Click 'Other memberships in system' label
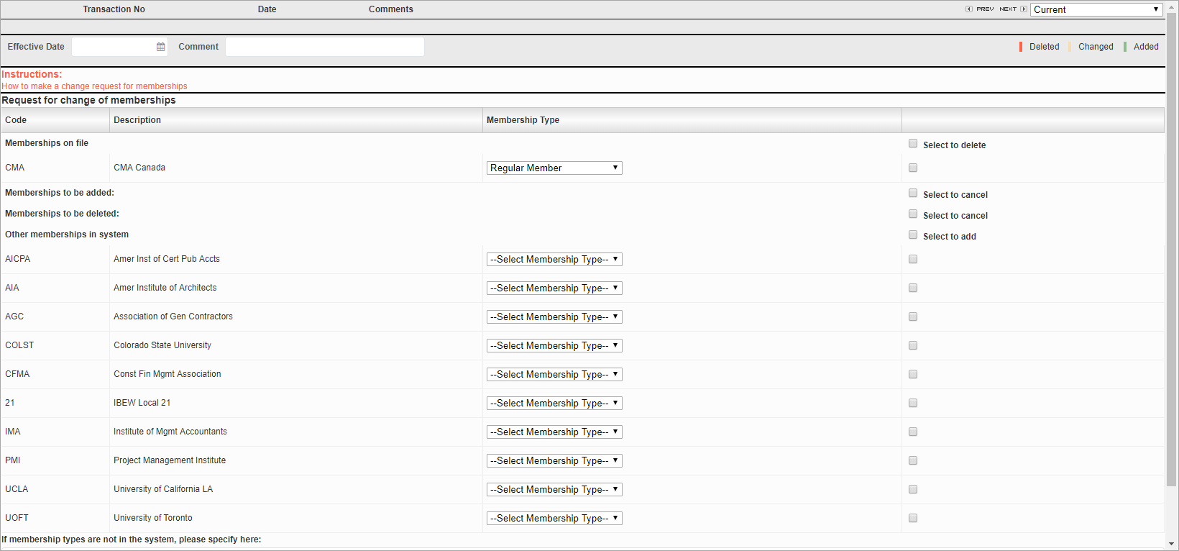The image size is (1179, 551). coord(67,234)
